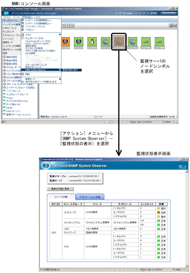Image resolution: width=190 pixels, height=273 pixels.
Task: Expand the 管理モード submenu arrow in action menu
Action: click(x=60, y=79)
